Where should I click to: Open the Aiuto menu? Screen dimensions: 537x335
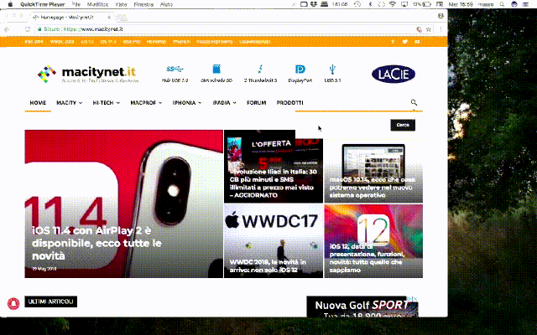click(x=166, y=4)
